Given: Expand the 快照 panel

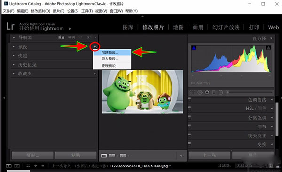Looking at the screenshot, I should tap(13, 56).
